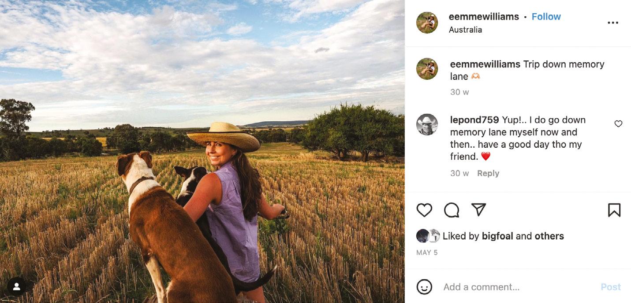Open the three-dot more options menu
The width and height of the screenshot is (631, 303).
point(613,23)
